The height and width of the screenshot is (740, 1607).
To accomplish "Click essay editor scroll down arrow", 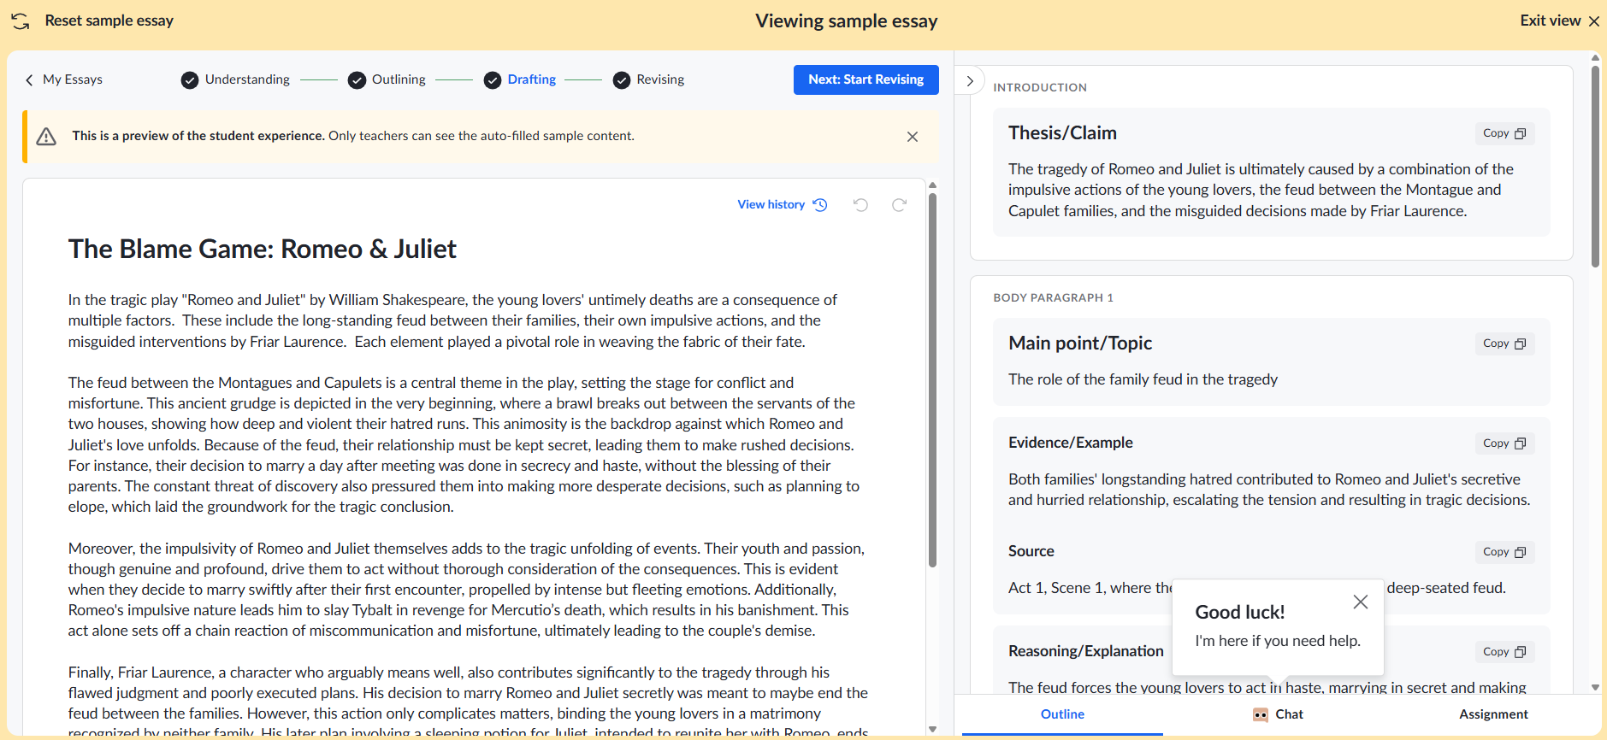I will (x=932, y=729).
